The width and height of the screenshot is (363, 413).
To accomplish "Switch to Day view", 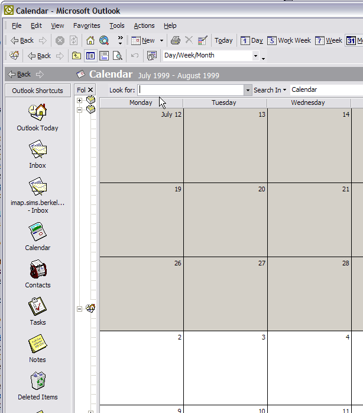I will (x=251, y=40).
